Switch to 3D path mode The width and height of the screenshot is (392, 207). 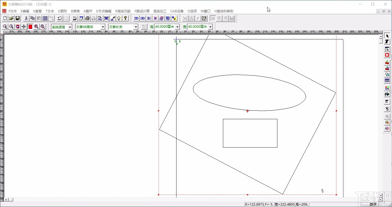point(142,18)
